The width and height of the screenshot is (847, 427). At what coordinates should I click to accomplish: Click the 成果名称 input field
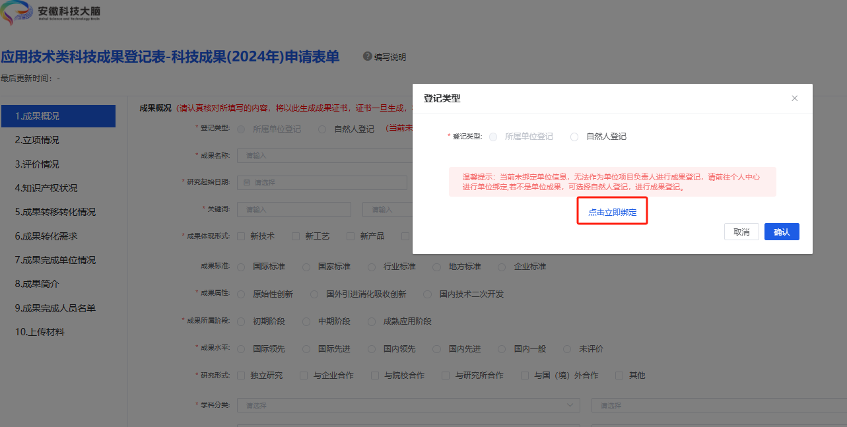(325, 156)
